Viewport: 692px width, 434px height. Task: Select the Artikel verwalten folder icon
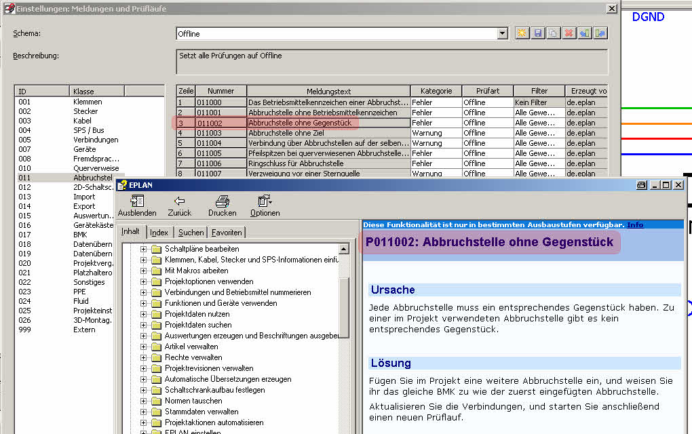(157, 347)
